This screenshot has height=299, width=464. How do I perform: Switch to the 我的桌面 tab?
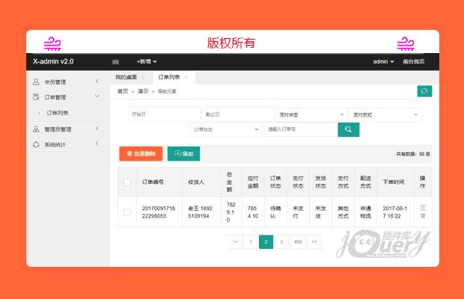coord(126,78)
